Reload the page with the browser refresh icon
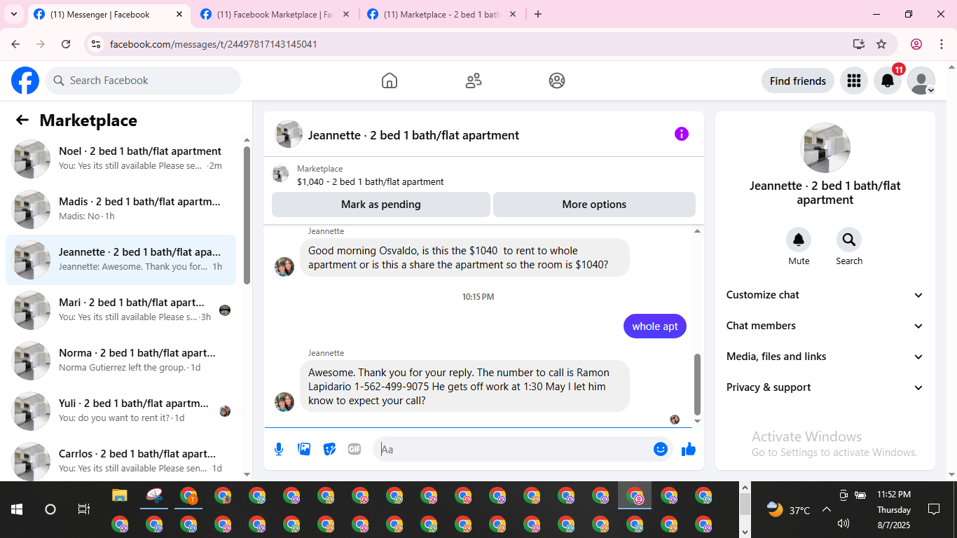Image resolution: width=957 pixels, height=538 pixels. 66,44
